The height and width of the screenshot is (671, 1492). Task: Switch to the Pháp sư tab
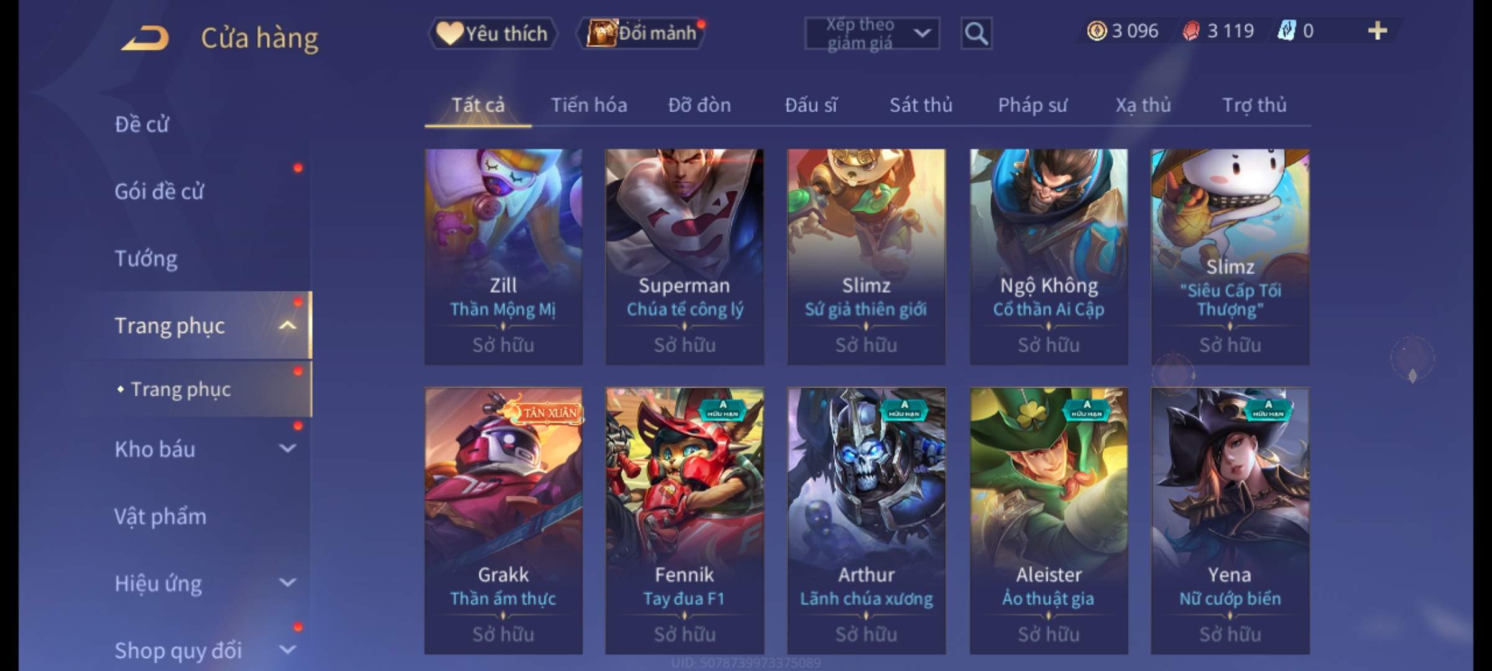(x=1033, y=105)
